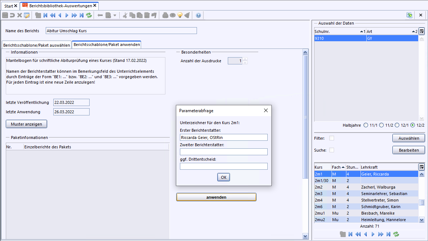Click the printer icon in toolbar
The height and width of the screenshot is (241, 428).
tap(165, 15)
